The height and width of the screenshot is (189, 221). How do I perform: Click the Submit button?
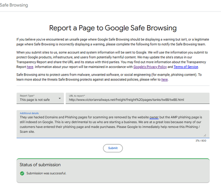(113, 148)
